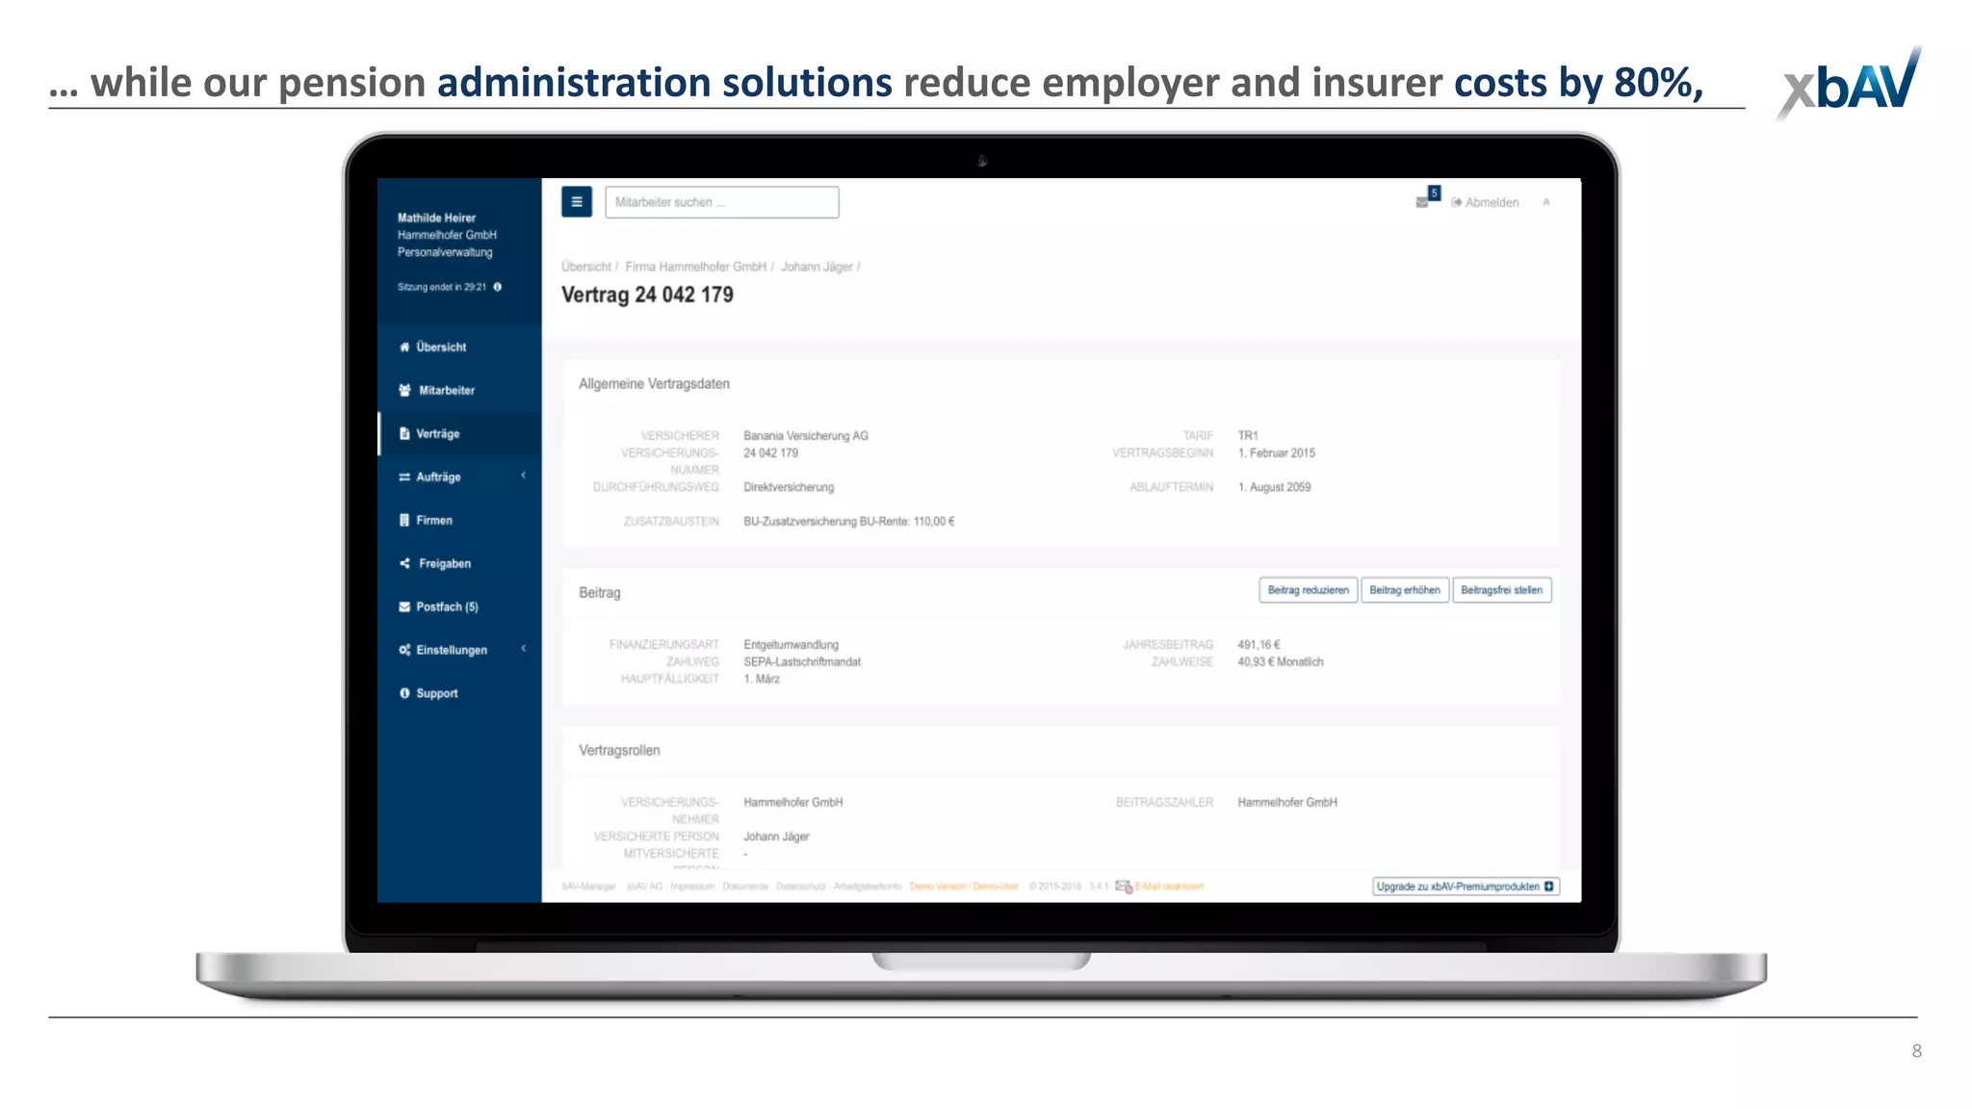Click Beitragsfrei stellen button
This screenshot has height=1109, width=1972.
click(1501, 590)
